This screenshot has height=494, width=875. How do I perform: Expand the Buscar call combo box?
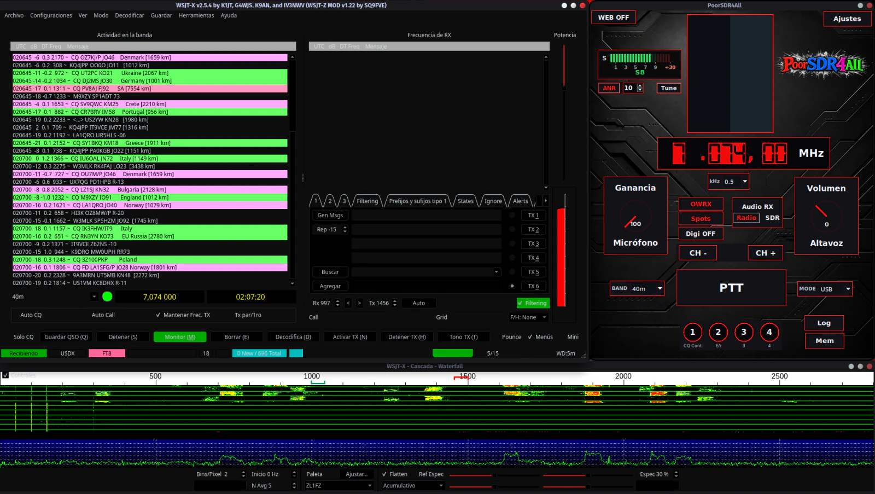pyautogui.click(x=497, y=272)
